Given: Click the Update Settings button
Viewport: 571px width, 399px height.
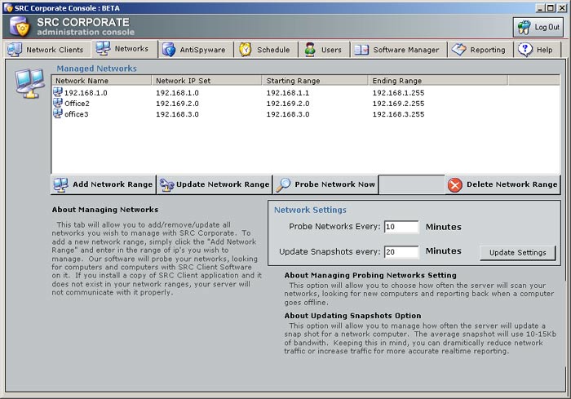Looking at the screenshot, I should point(517,252).
